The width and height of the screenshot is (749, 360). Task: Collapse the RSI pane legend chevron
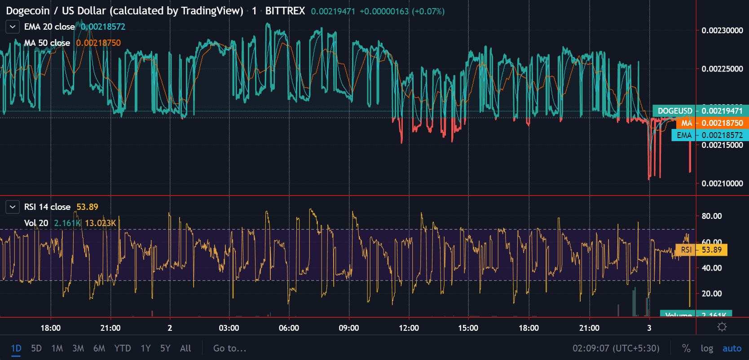13,207
